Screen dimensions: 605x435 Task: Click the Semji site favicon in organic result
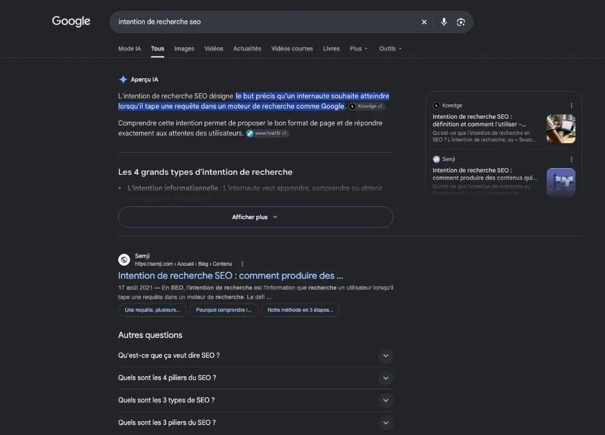[124, 260]
